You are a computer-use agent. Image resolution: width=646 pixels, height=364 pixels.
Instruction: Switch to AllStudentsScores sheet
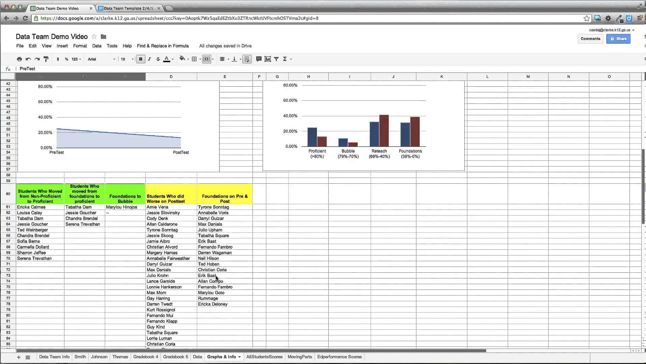[x=264, y=357]
